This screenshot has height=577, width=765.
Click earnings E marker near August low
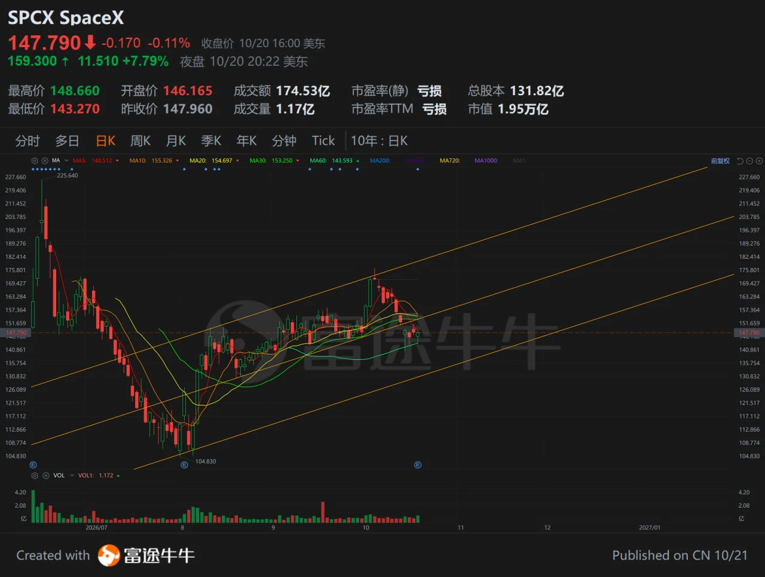[184, 465]
